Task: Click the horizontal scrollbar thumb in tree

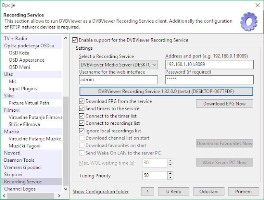Action: pos(31,195)
